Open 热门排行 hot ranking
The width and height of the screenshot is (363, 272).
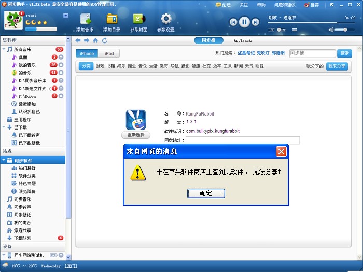(27, 168)
